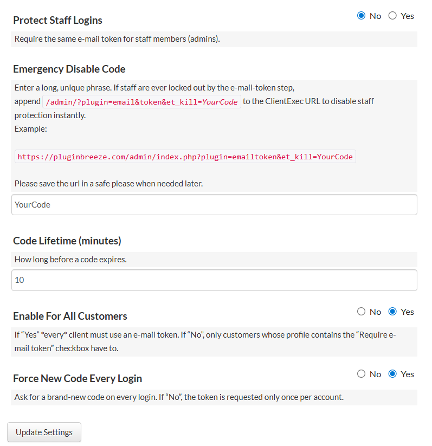The width and height of the screenshot is (432, 446).
Task: Click the Yes radio for Enable For All Customers
Action: coord(393,312)
